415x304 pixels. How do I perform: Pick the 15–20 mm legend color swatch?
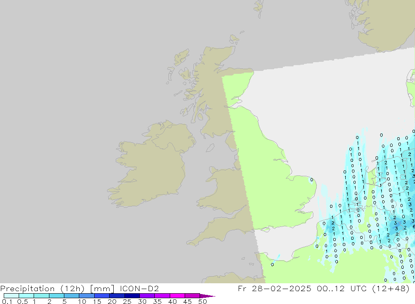tap(102, 296)
